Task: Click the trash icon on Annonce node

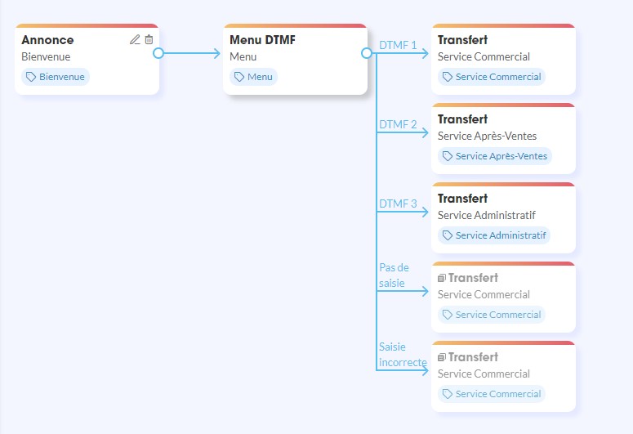Action: click(149, 39)
